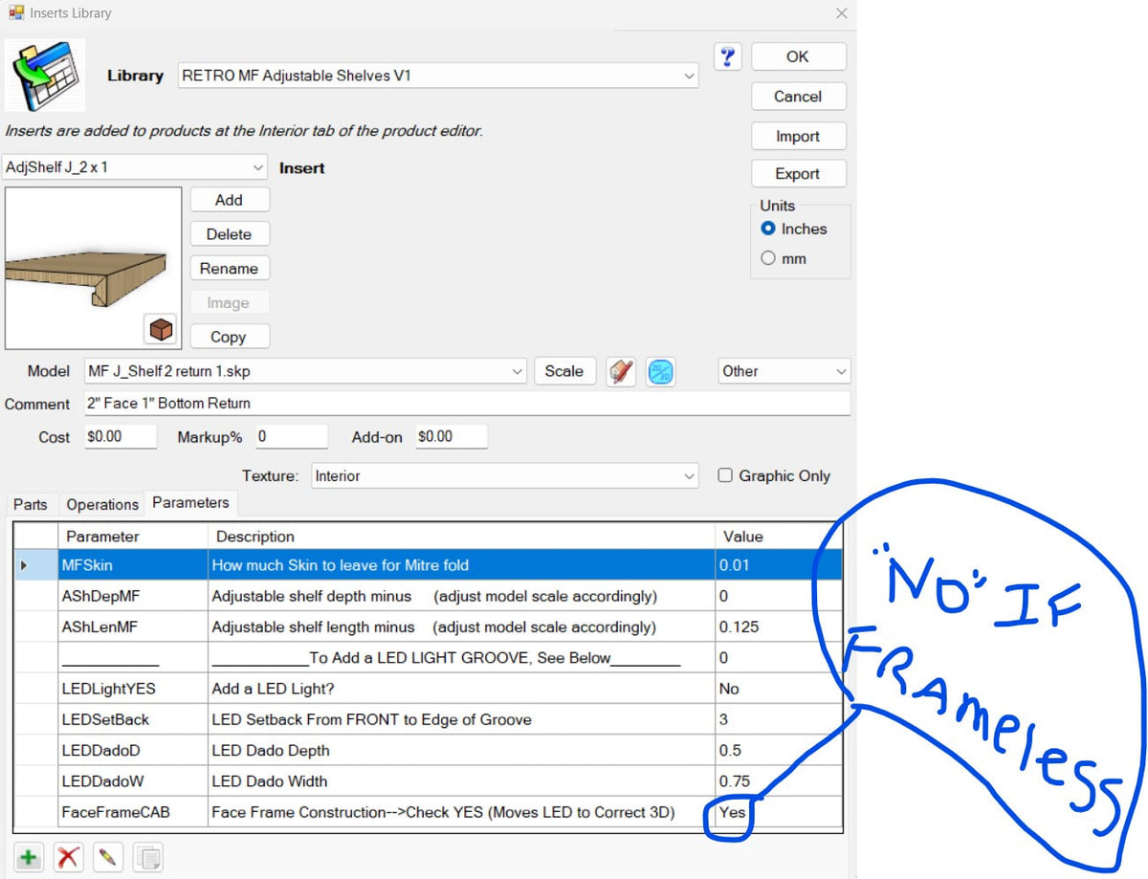Click the pencil edit parameter icon
Screen dimensions: 1148x879
point(107,857)
